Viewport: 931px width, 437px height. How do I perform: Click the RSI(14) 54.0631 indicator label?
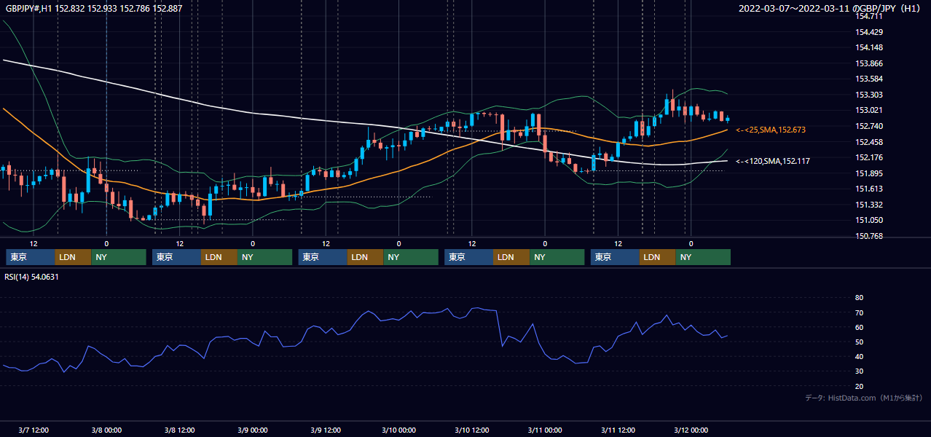32,277
